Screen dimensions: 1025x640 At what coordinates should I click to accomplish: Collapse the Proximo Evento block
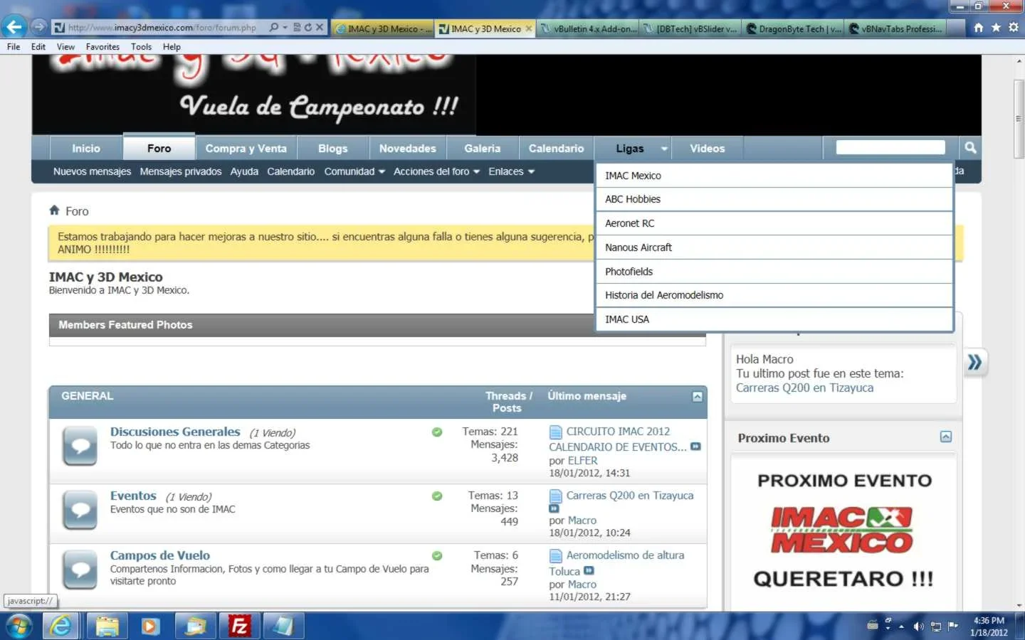[x=946, y=437]
